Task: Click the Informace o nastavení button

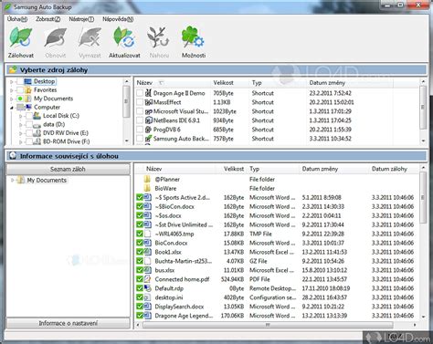Action: pyautogui.click(x=68, y=323)
